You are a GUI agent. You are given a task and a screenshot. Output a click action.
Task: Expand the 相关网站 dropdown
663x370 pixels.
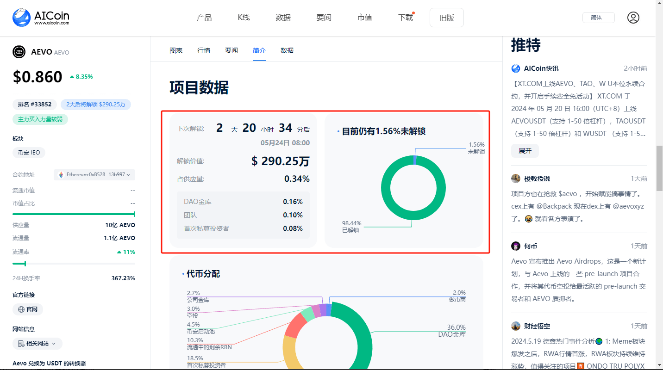point(38,344)
